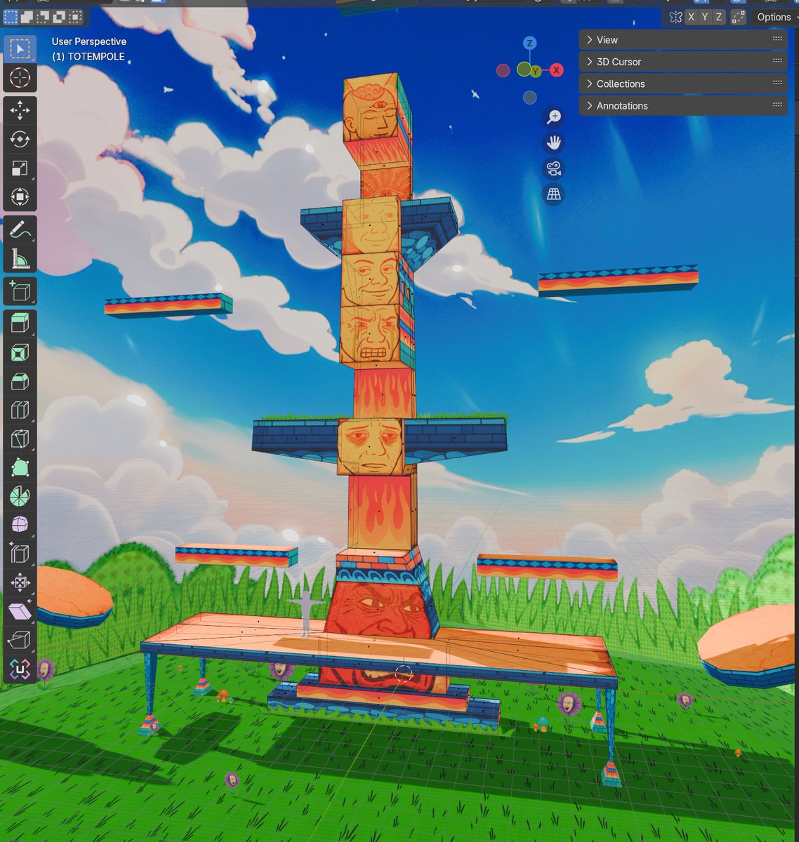This screenshot has height=842, width=799.
Task: Click the Annotations panel drag grip
Action: coord(777,105)
